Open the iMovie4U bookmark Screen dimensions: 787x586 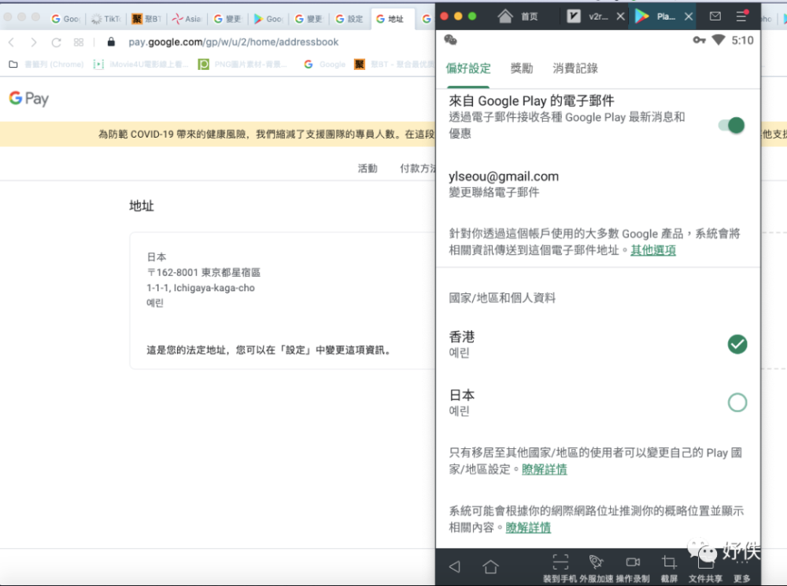(141, 64)
